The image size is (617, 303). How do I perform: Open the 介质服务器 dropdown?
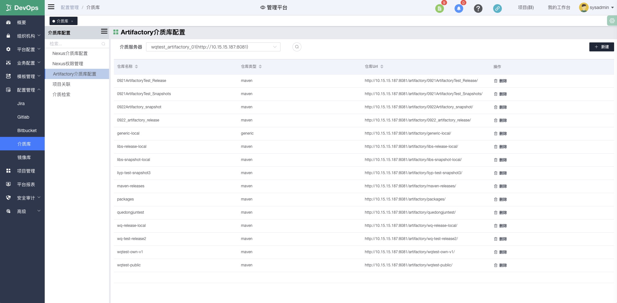(213, 47)
